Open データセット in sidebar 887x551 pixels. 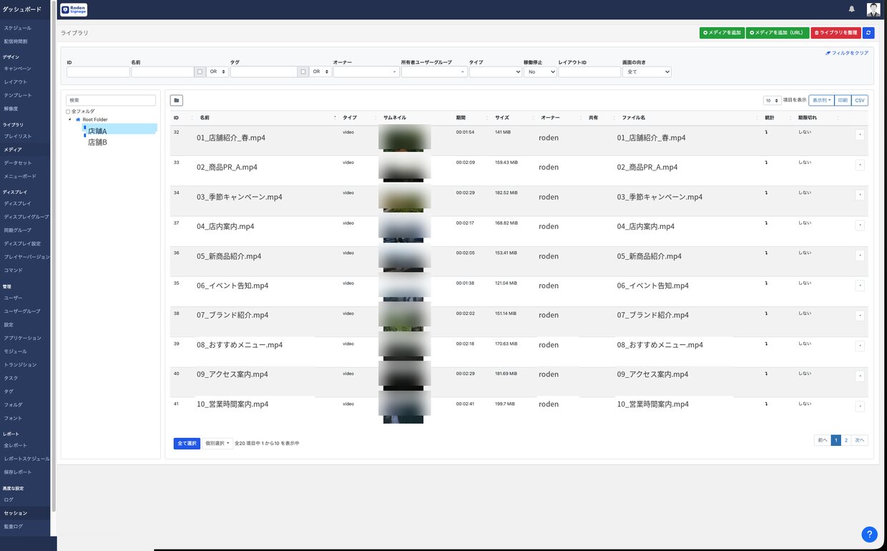18,162
